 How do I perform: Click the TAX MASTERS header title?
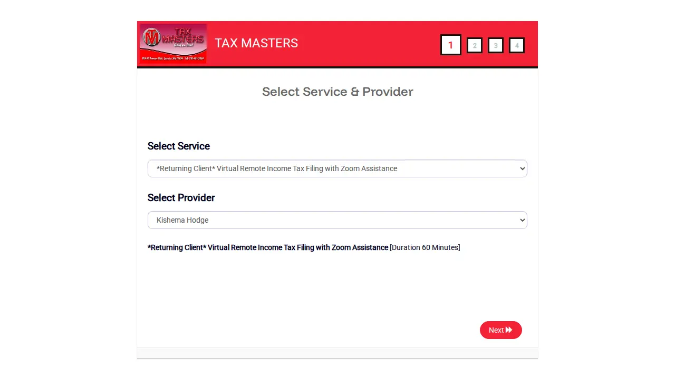[x=256, y=43]
